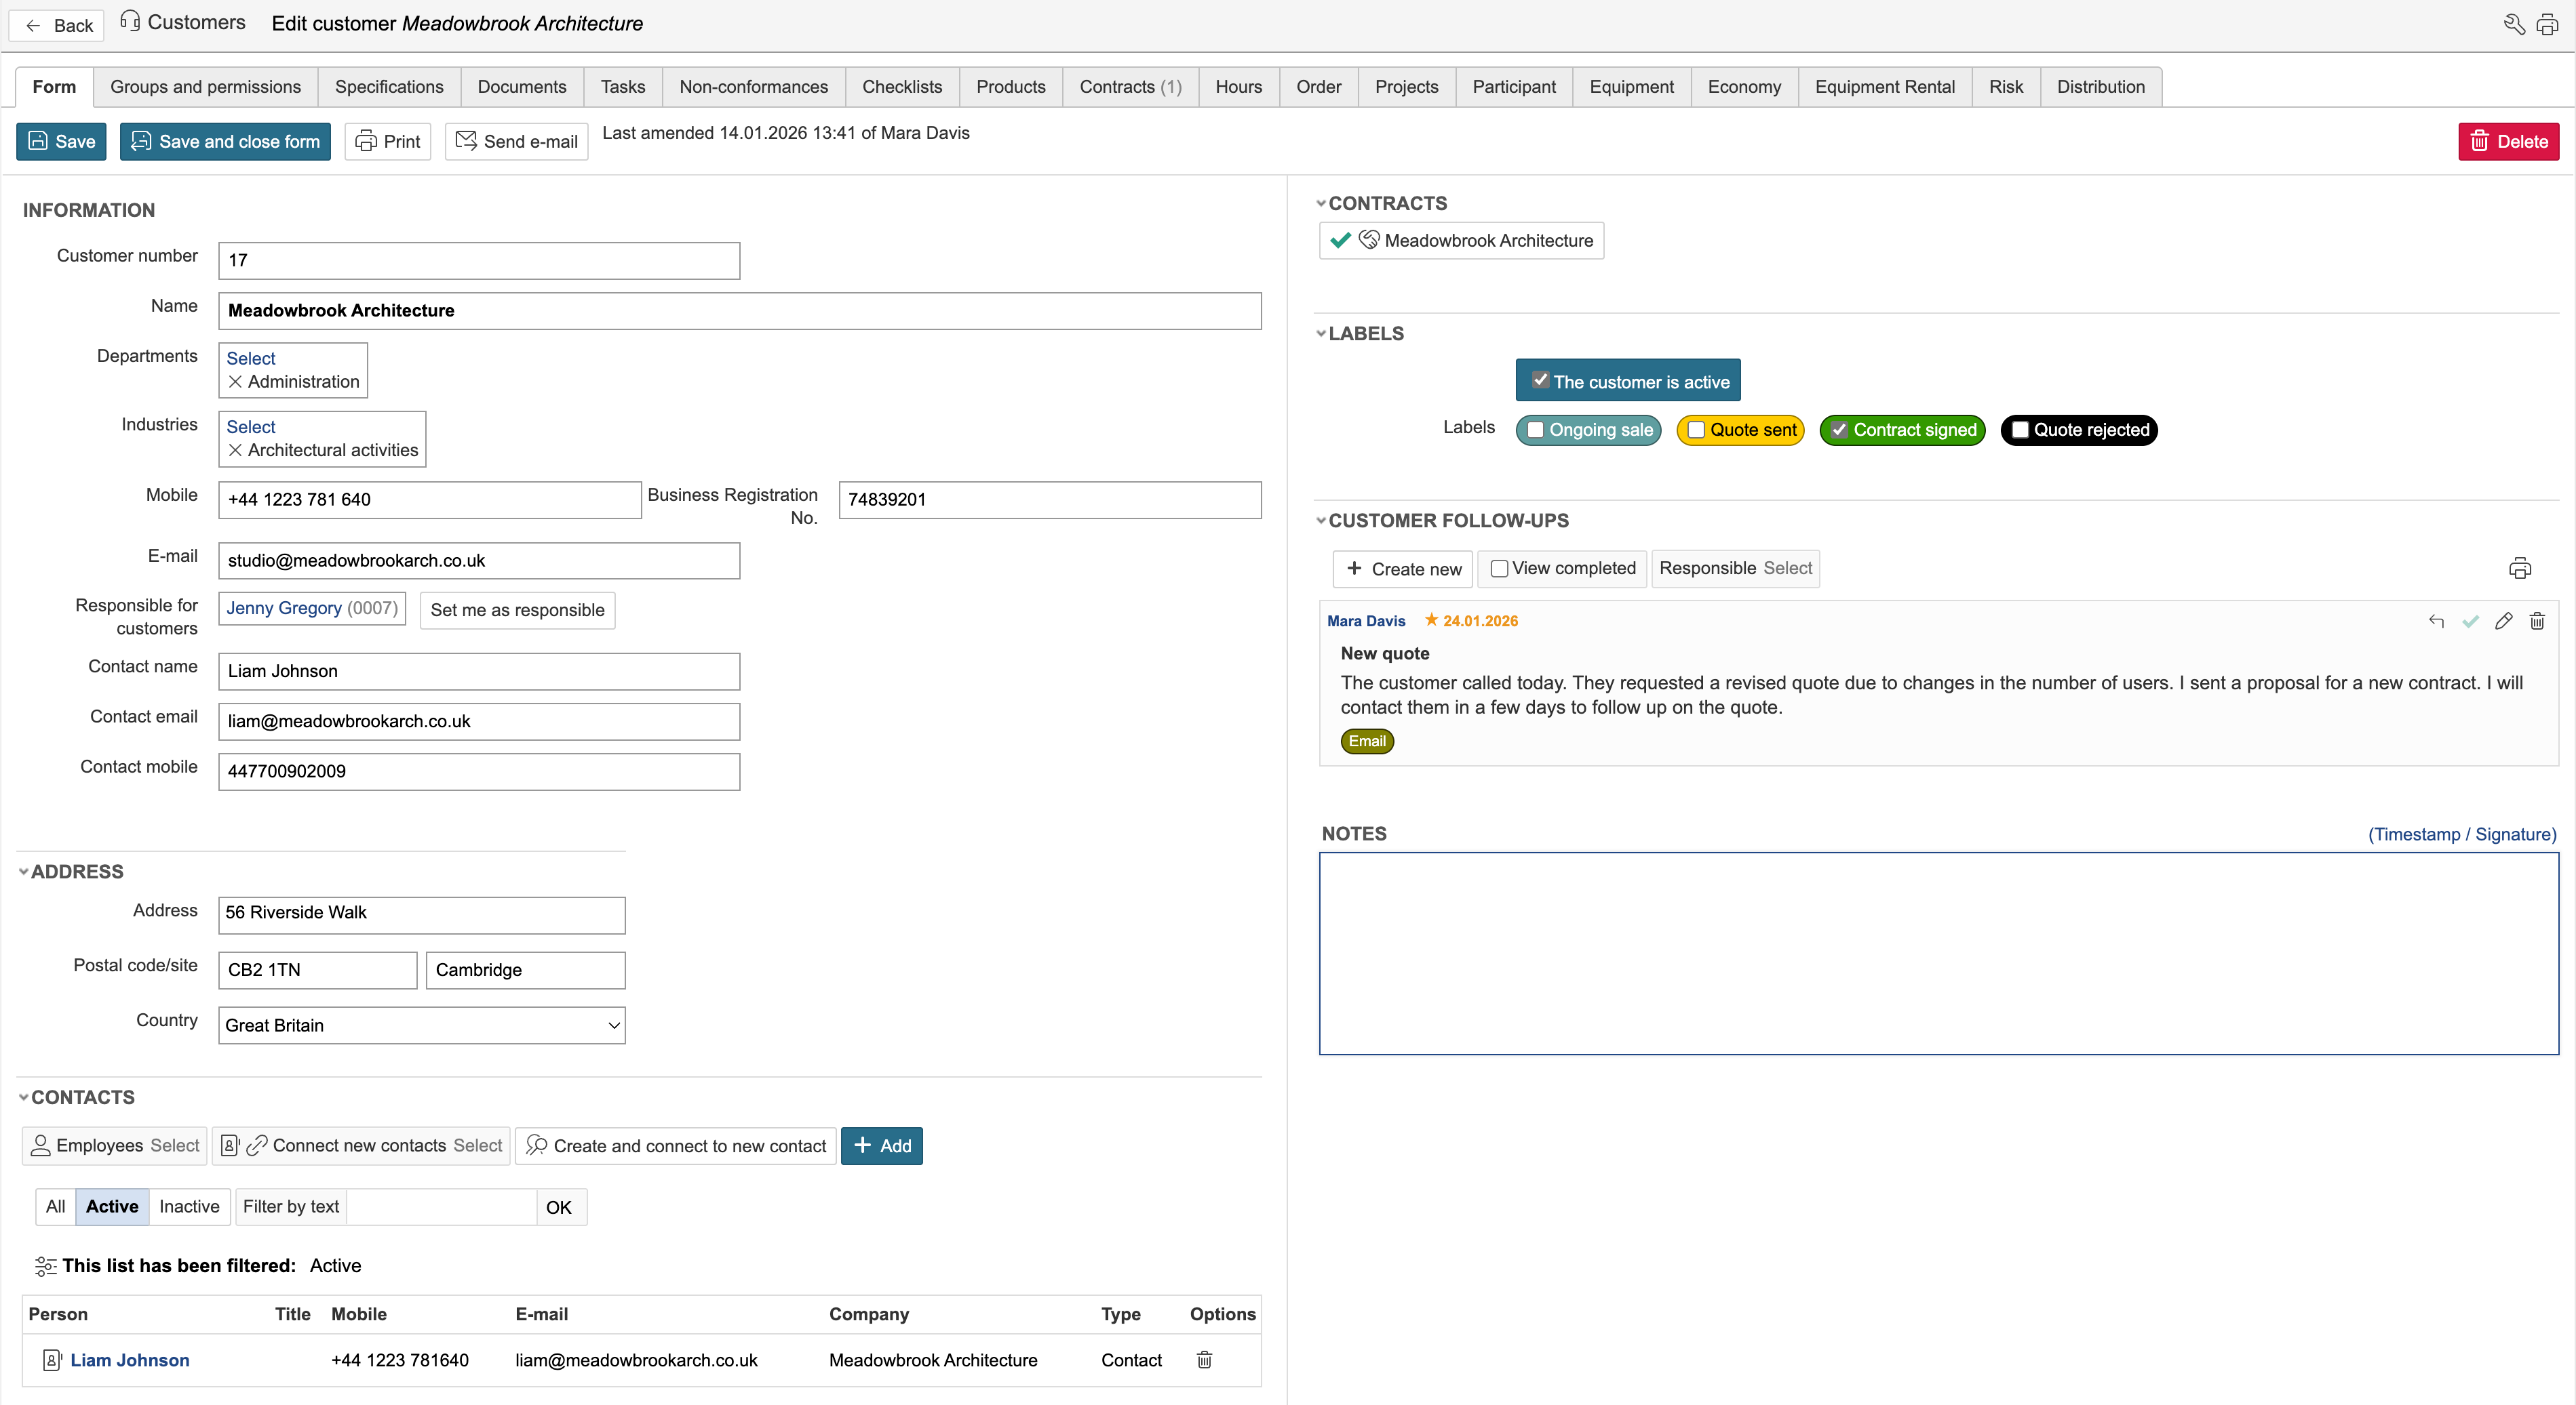
Task: Click the star icon next to 24.01.2026
Action: (x=1431, y=619)
